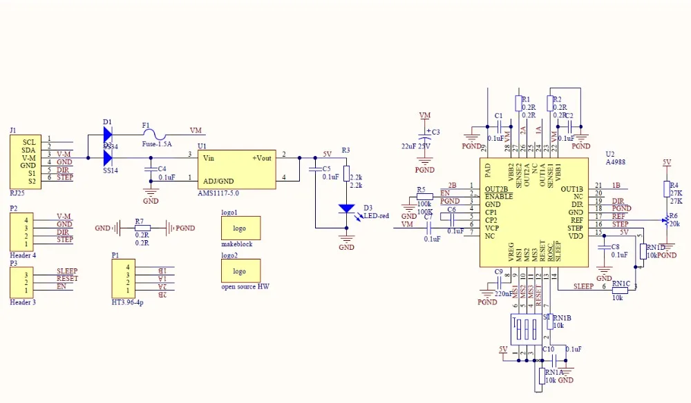Click the 'HT3.96-4p' label
Viewport: 691px width, 403px height.
click(x=127, y=302)
